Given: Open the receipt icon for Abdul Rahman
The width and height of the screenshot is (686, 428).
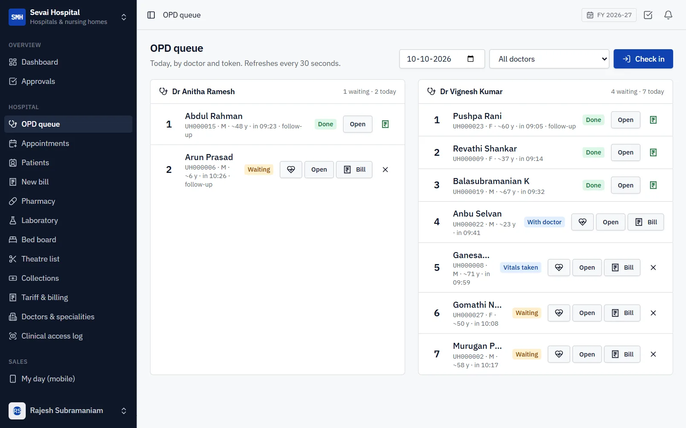Looking at the screenshot, I should point(385,124).
